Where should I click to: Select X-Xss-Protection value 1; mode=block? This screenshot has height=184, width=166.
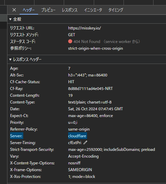pyautogui.click(x=82, y=177)
